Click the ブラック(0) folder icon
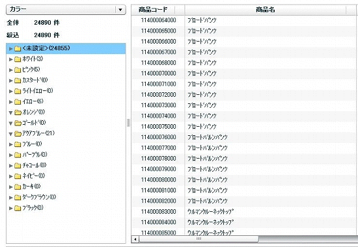This screenshot has height=247, width=358. [18, 208]
